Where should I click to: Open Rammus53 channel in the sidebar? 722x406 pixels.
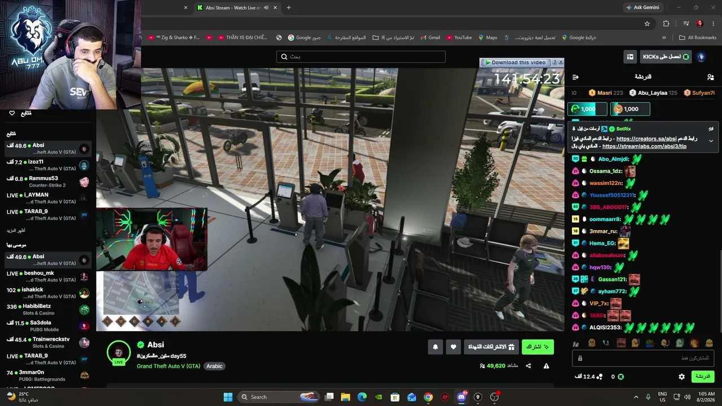(48, 182)
